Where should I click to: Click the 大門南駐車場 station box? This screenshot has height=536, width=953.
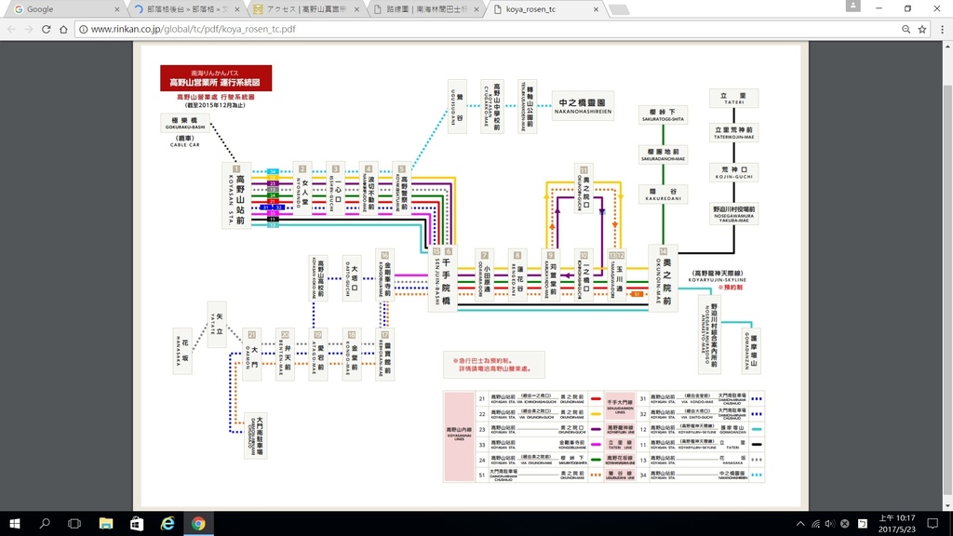(x=256, y=435)
